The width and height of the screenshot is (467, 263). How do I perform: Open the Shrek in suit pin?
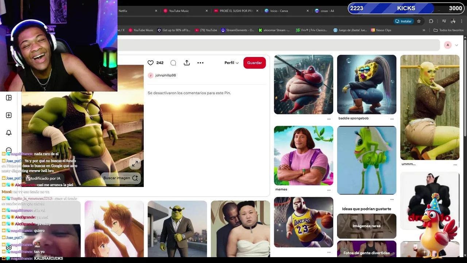point(177,229)
